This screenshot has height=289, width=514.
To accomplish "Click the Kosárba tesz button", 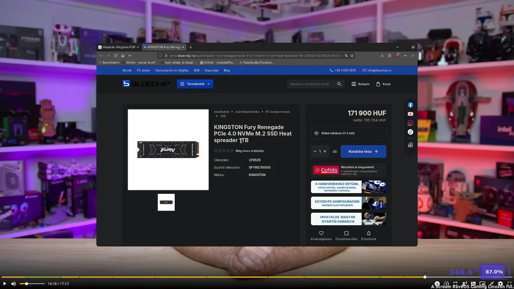I will pyautogui.click(x=363, y=151).
